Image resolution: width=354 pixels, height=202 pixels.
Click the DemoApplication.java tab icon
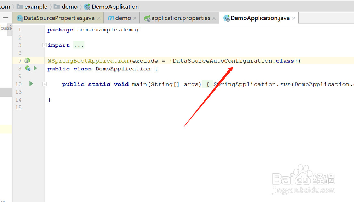click(227, 18)
